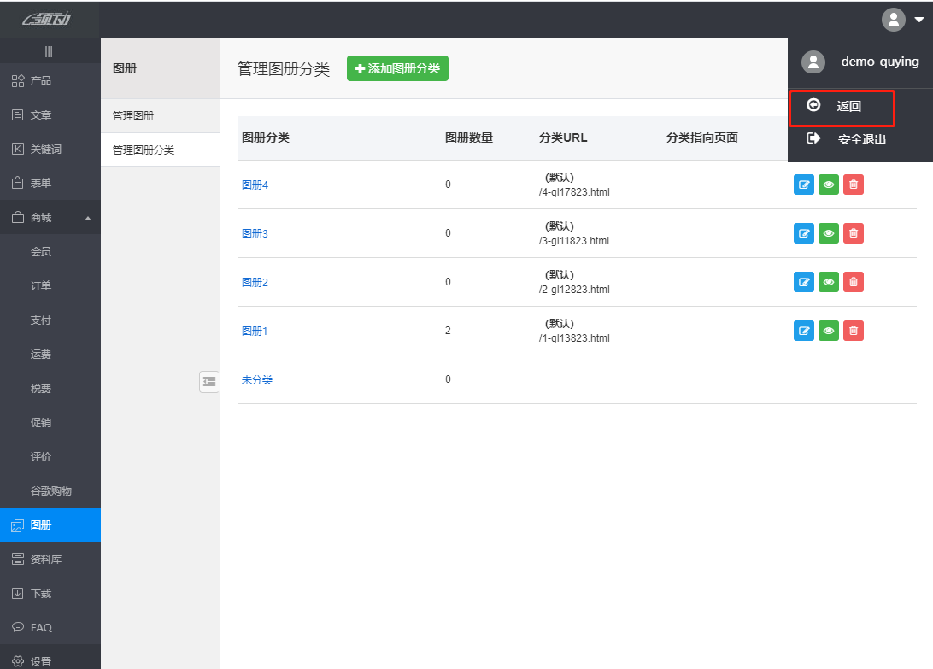Screen dimensions: 933x669
Task: Go to 下载 in the sidebar
Action: [x=40, y=594]
